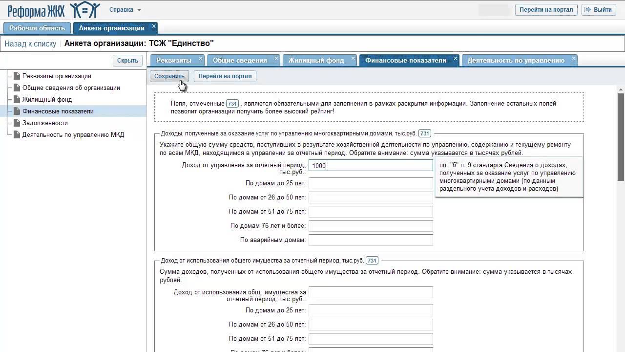Focus По домам до 25 лет in common property section

tap(371, 310)
